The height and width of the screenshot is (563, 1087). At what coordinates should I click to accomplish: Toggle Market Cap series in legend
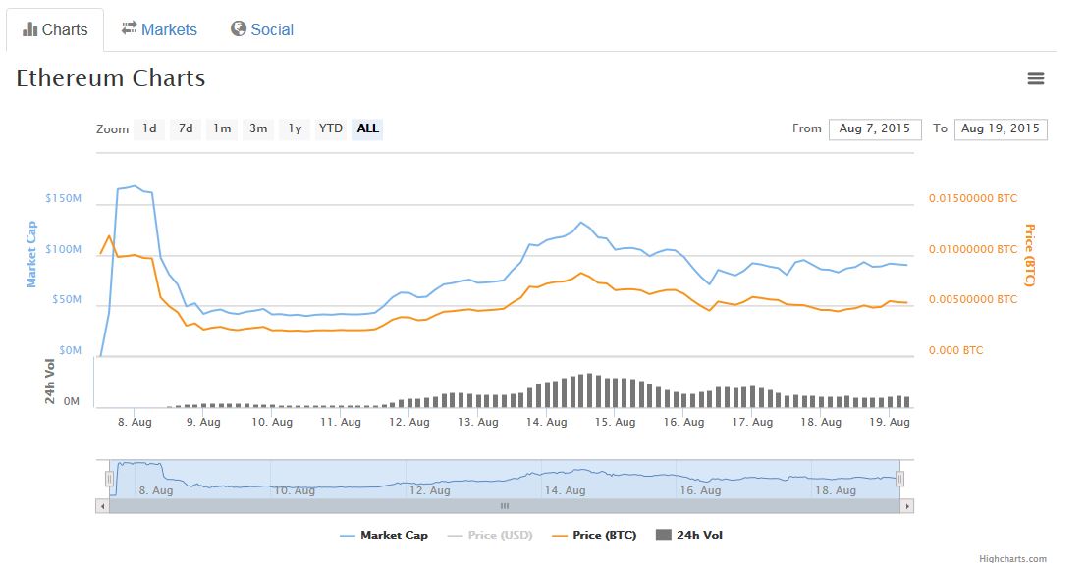pyautogui.click(x=384, y=536)
